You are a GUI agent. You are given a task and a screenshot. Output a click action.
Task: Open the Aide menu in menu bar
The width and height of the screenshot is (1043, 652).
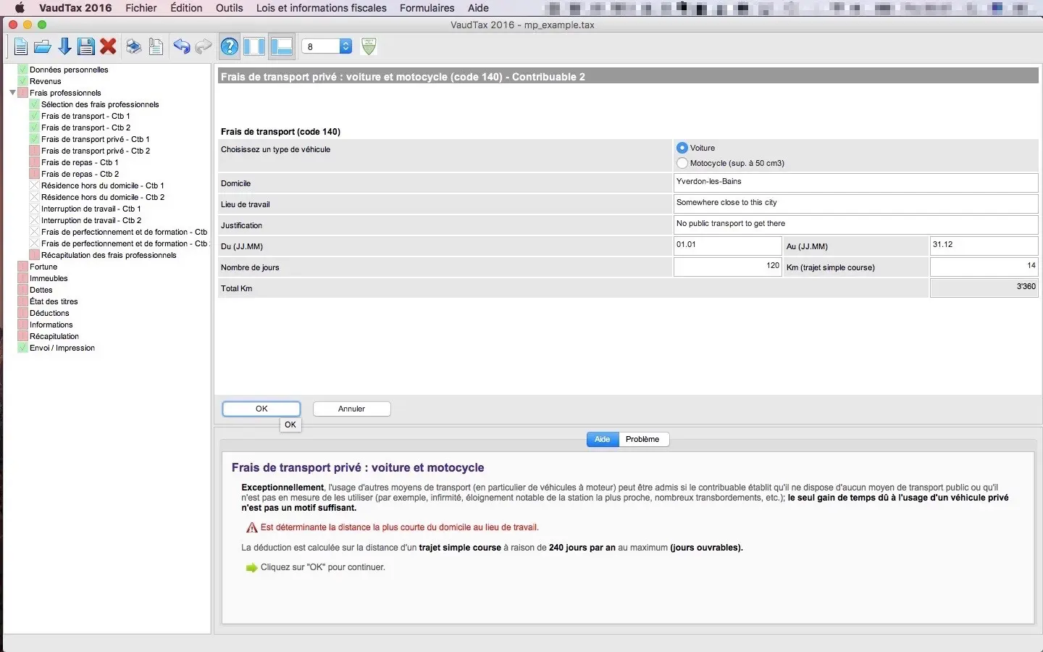[x=478, y=8]
